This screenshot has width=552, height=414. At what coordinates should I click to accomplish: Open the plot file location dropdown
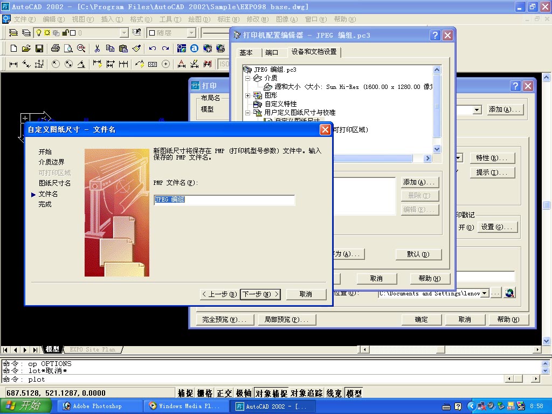point(485,293)
